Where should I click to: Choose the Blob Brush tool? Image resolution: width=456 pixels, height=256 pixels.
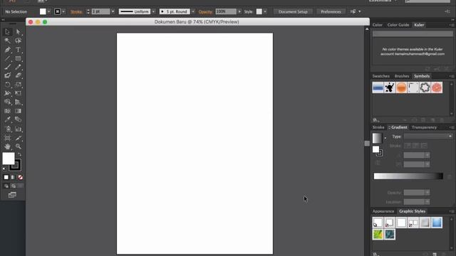(7, 75)
